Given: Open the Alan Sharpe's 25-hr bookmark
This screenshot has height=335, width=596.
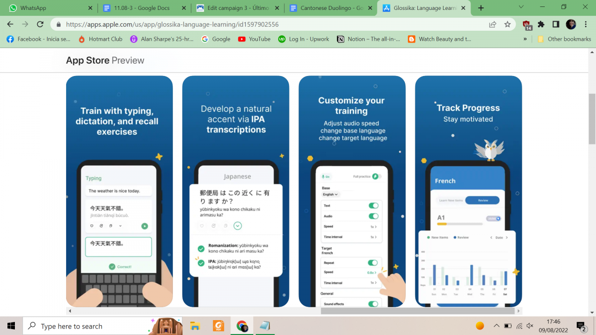Looking at the screenshot, I should [x=162, y=39].
